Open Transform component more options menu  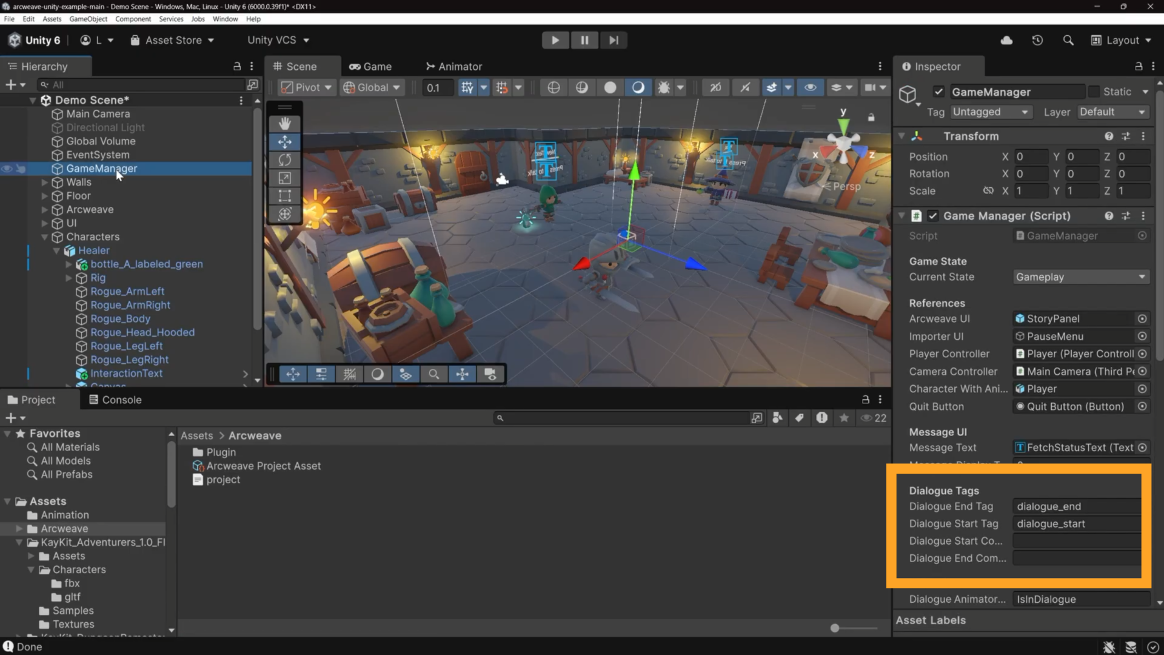click(x=1143, y=136)
